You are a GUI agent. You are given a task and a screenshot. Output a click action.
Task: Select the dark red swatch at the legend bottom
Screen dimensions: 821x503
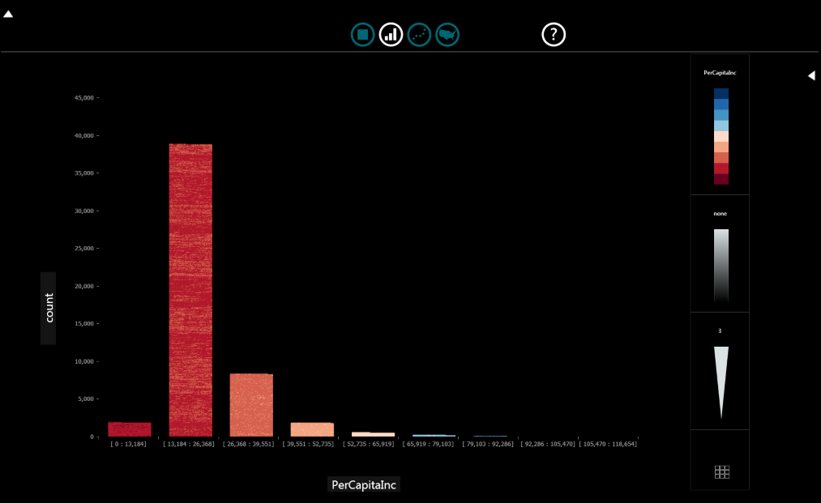721,179
